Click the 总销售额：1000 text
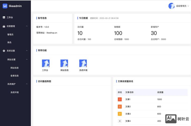Screen dimensions: 191x126 coord(121,39)
